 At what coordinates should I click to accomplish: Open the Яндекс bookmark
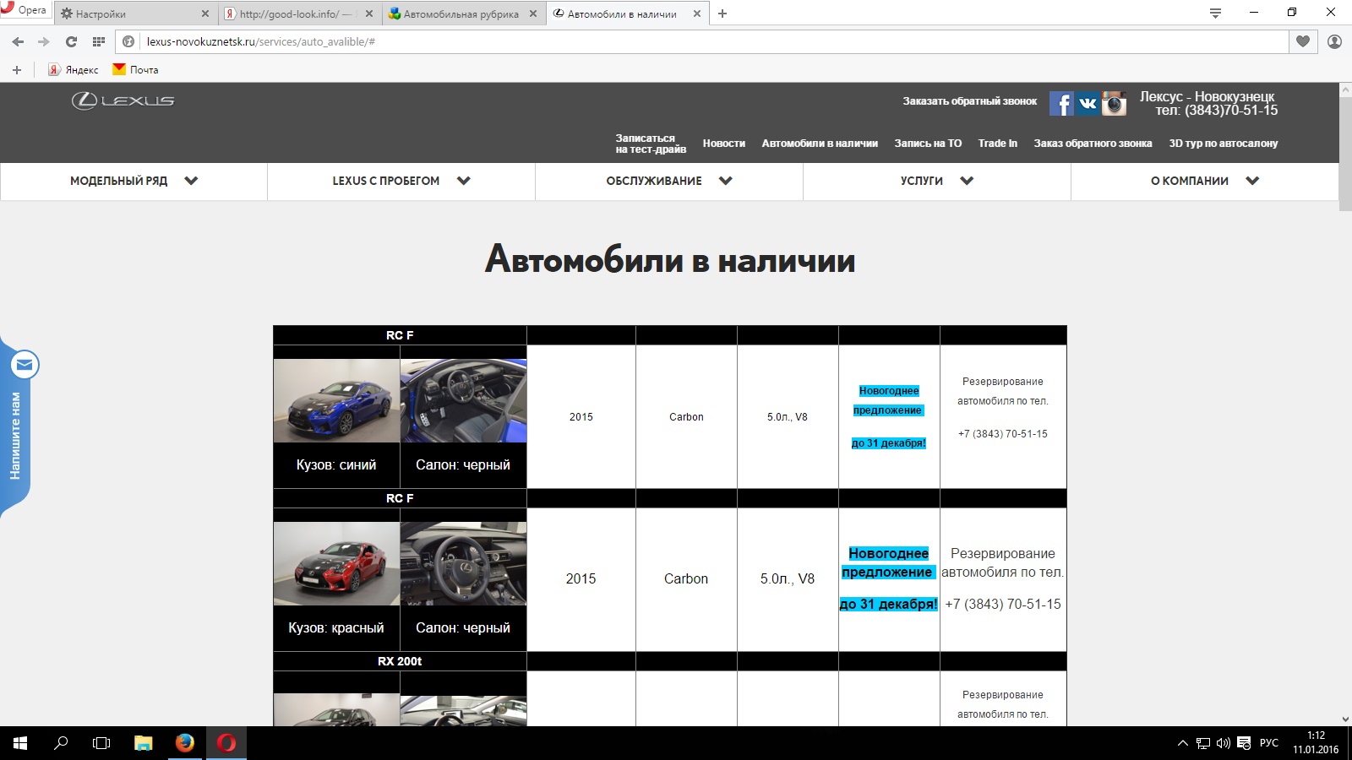(74, 70)
